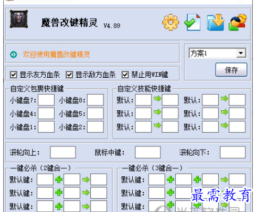This screenshot has width=256, height=212.
Task: Open the users icon in header
Action: tap(237, 22)
